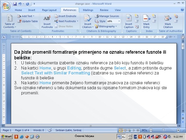Go to next page browse button
This screenshot has width=186, height=140.
click(x=183, y=122)
